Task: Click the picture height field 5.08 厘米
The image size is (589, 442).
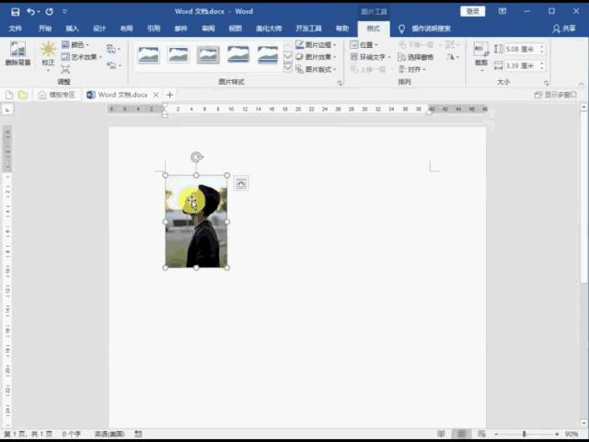Action: click(520, 49)
